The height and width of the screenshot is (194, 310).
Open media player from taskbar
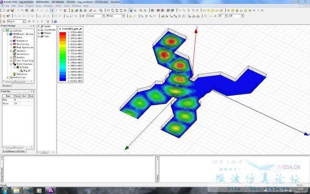point(39,191)
